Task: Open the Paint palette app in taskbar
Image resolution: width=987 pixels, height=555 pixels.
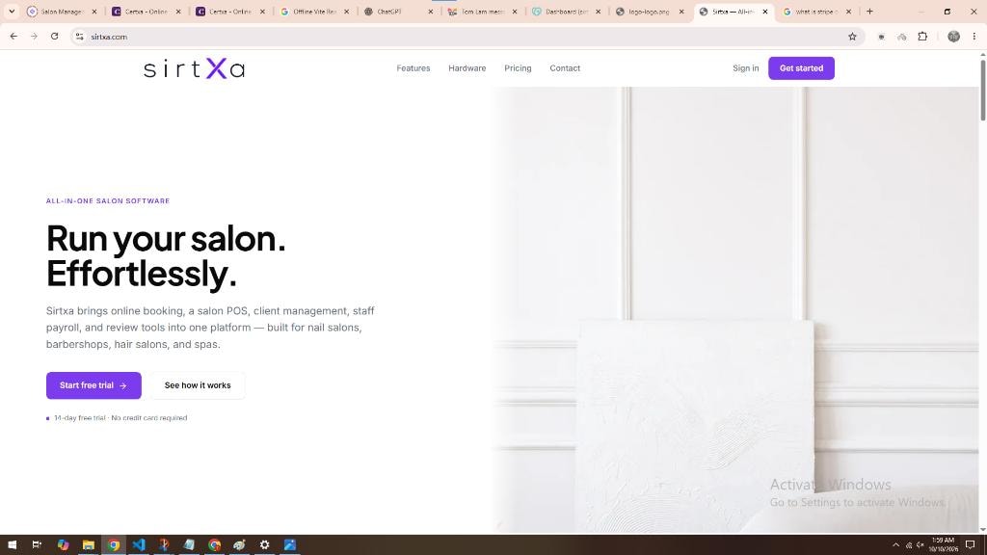Action: [x=239, y=545]
